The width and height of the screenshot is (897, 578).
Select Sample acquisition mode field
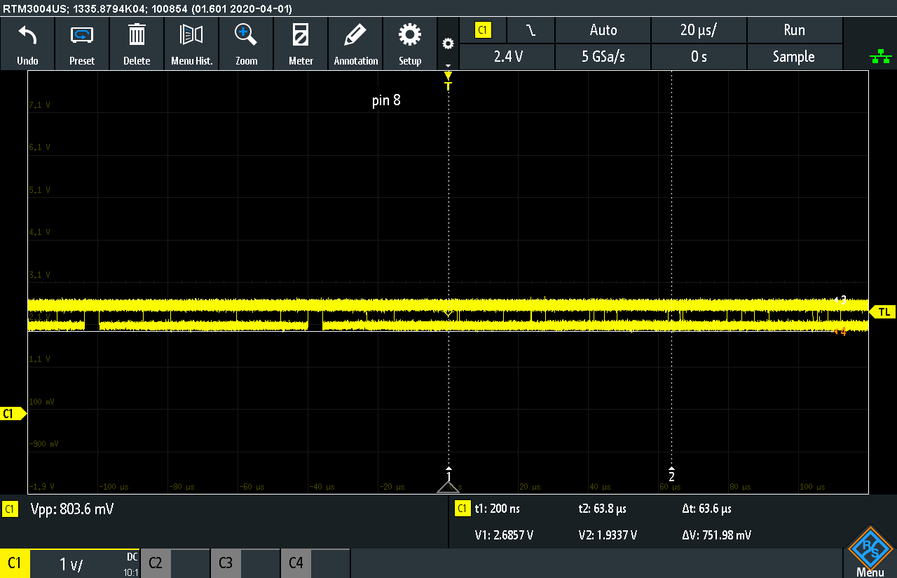[x=794, y=57]
